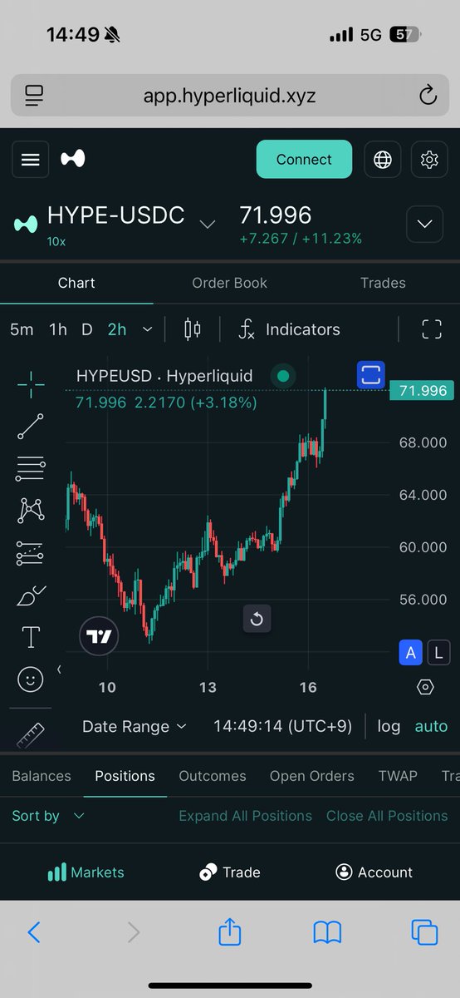Open the settings gear
Viewport: 460px width, 998px height.
[x=429, y=160]
